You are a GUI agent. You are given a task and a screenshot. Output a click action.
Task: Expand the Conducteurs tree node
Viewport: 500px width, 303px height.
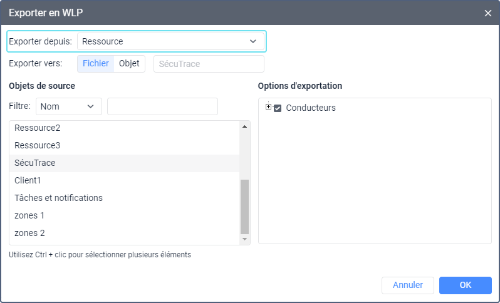coord(268,107)
